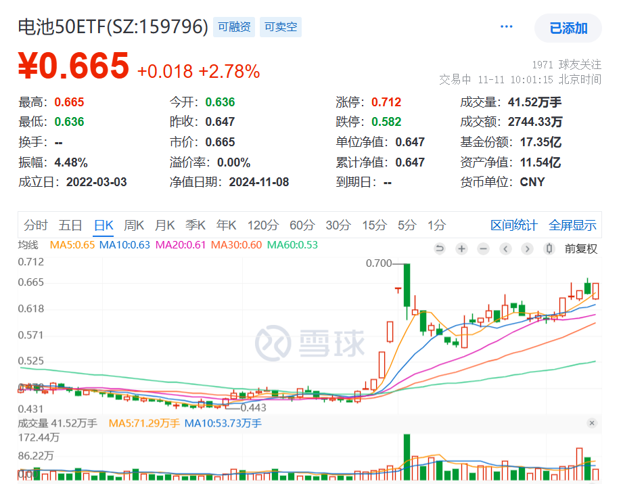Click the undo/reset chart icon
Screen dimensions: 621x484
tap(440, 249)
